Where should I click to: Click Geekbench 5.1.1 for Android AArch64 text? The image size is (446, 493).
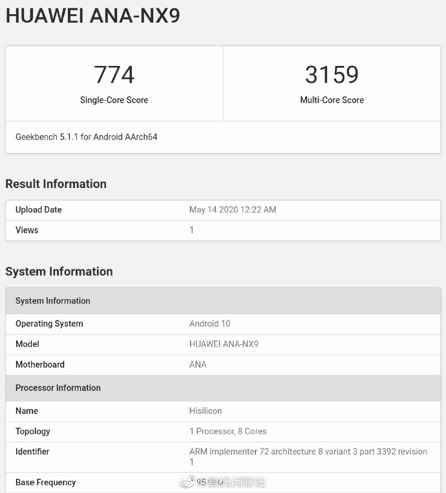click(x=86, y=137)
